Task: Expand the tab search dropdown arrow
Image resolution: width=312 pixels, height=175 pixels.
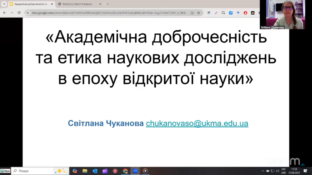Action: point(4,4)
